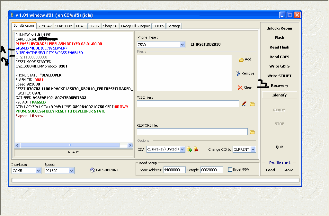Click the RESTORE file input field

point(192,131)
